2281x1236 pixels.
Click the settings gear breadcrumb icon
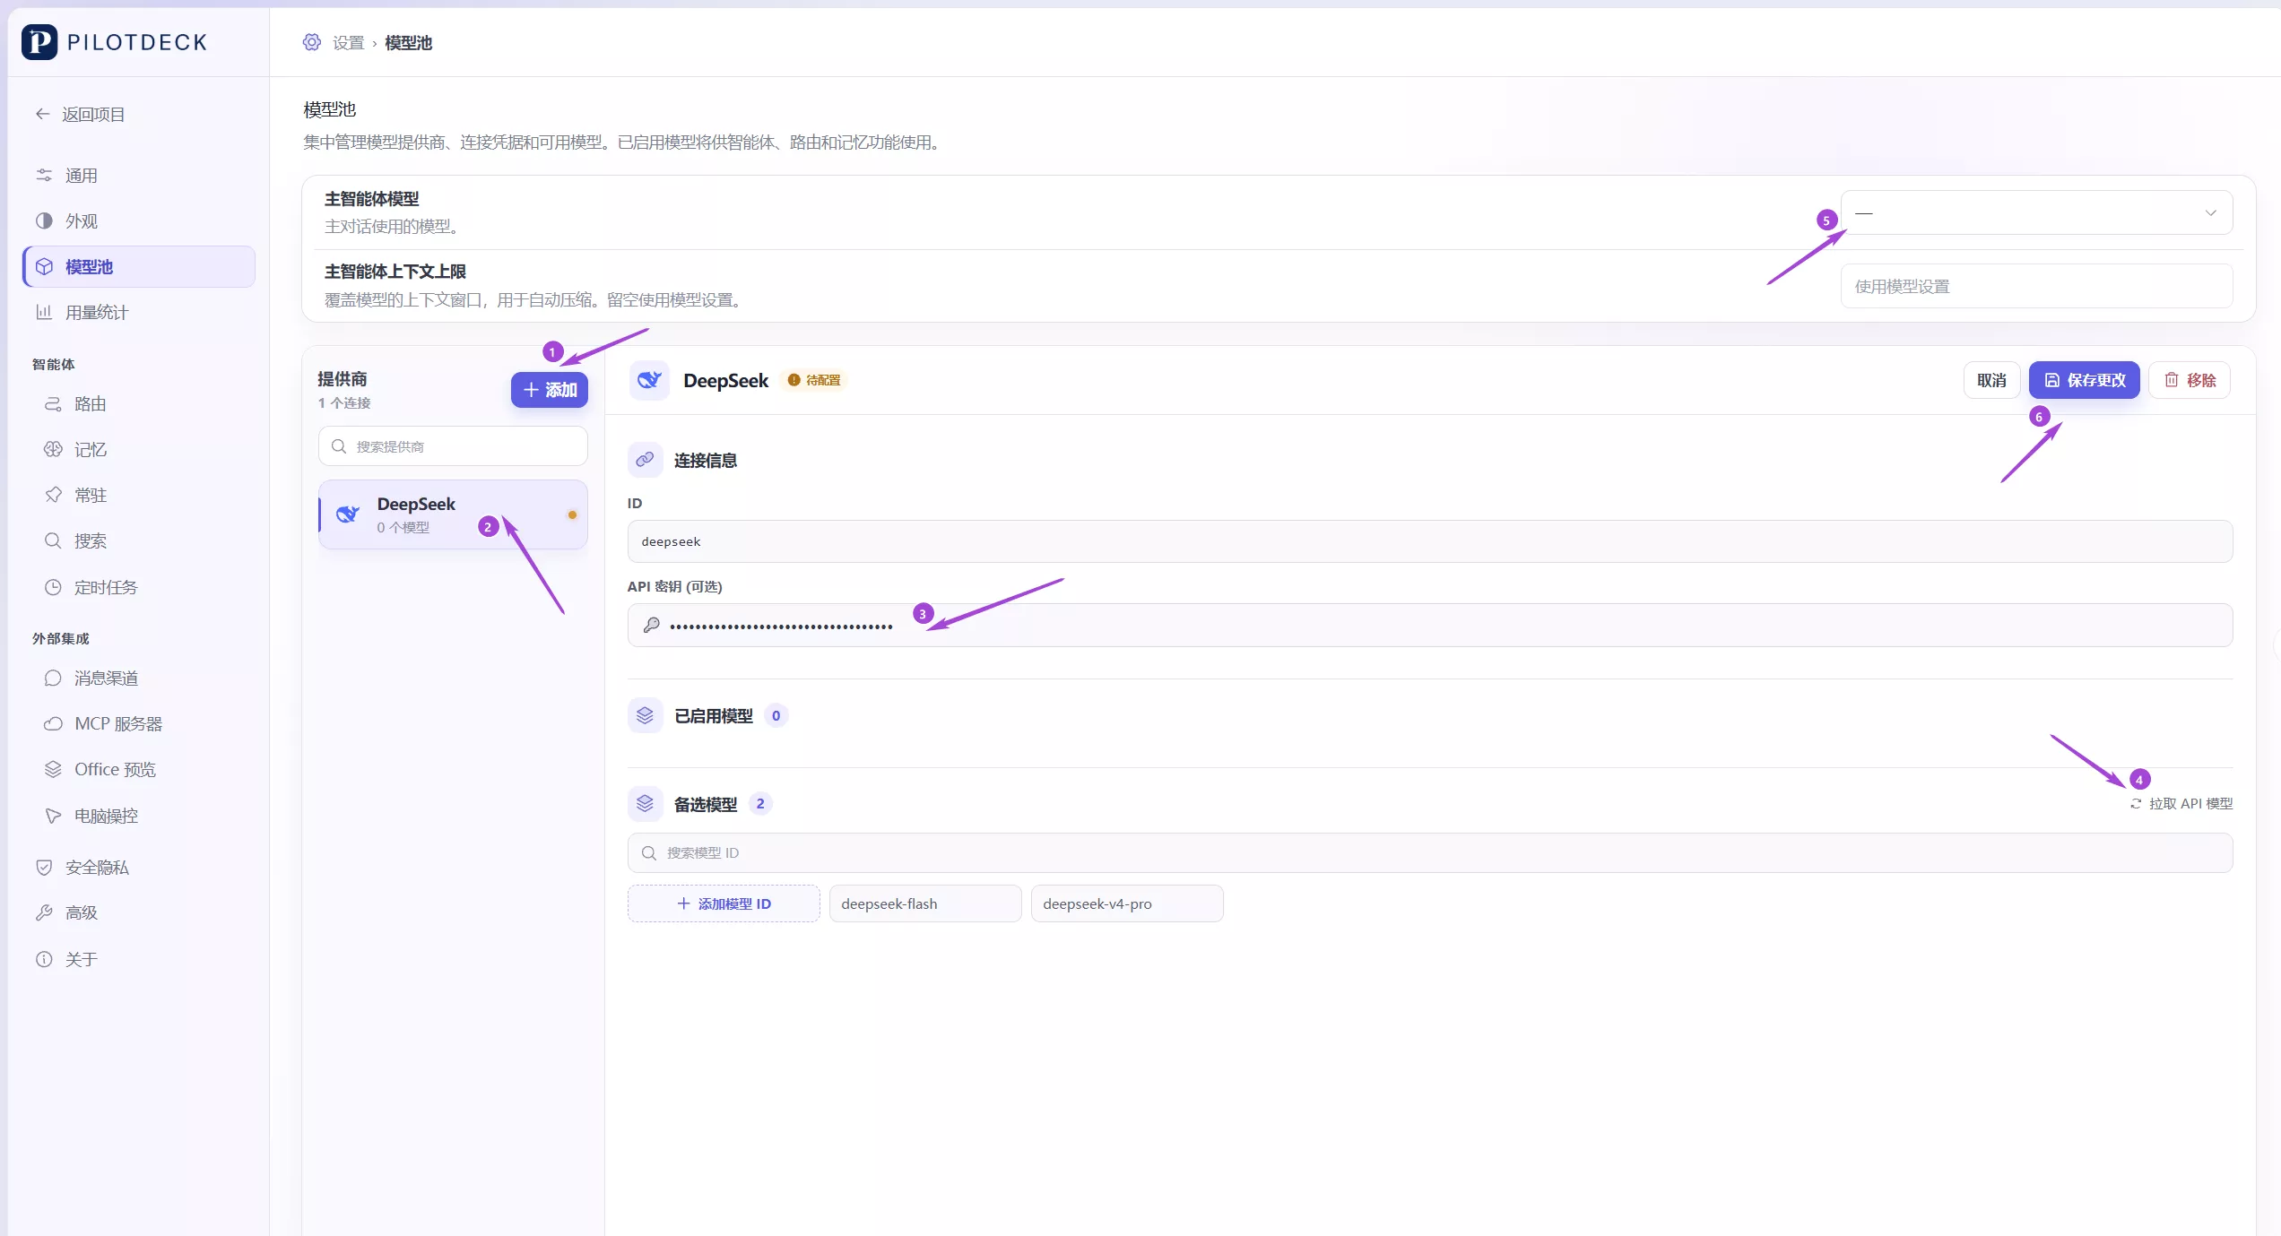(x=311, y=42)
